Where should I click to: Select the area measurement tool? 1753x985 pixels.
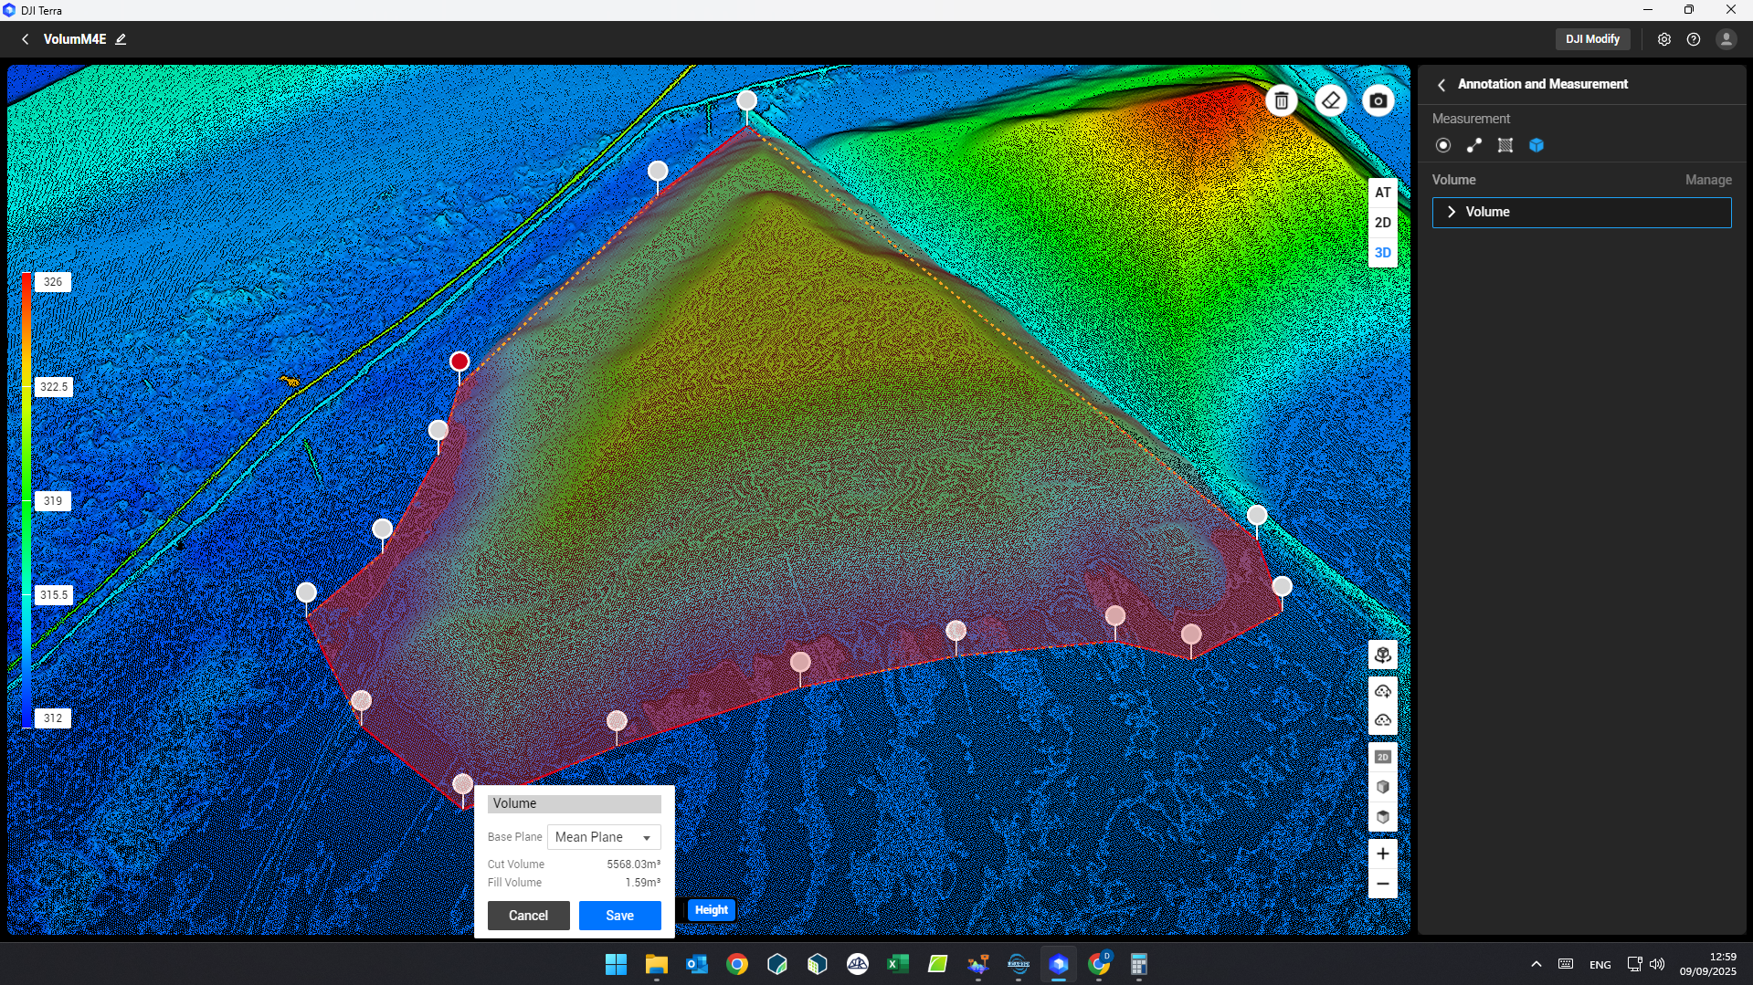coord(1505,145)
